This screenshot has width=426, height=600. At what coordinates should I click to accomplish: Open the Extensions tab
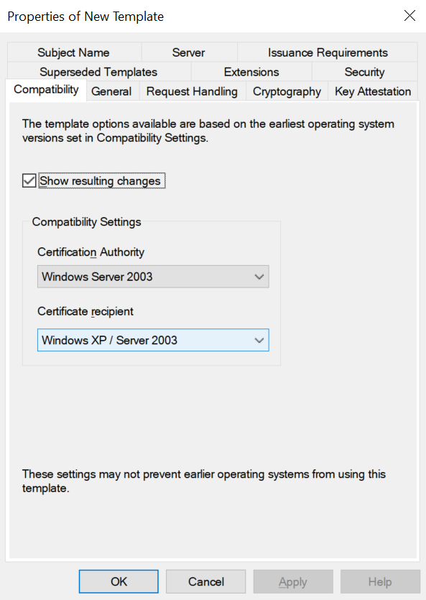pyautogui.click(x=251, y=72)
